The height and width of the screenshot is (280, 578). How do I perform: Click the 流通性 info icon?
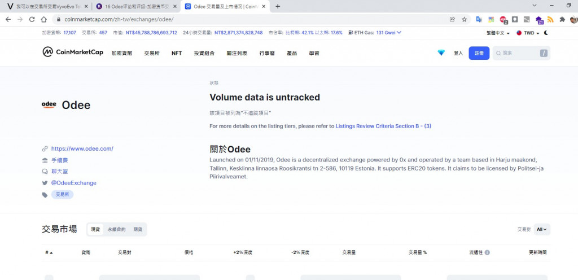coord(487,253)
